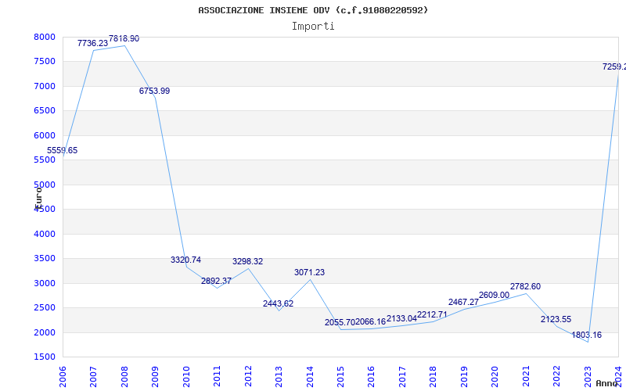The image size is (626, 391).
Task: Click the 2012 x-axis year label
Action: [x=248, y=377]
